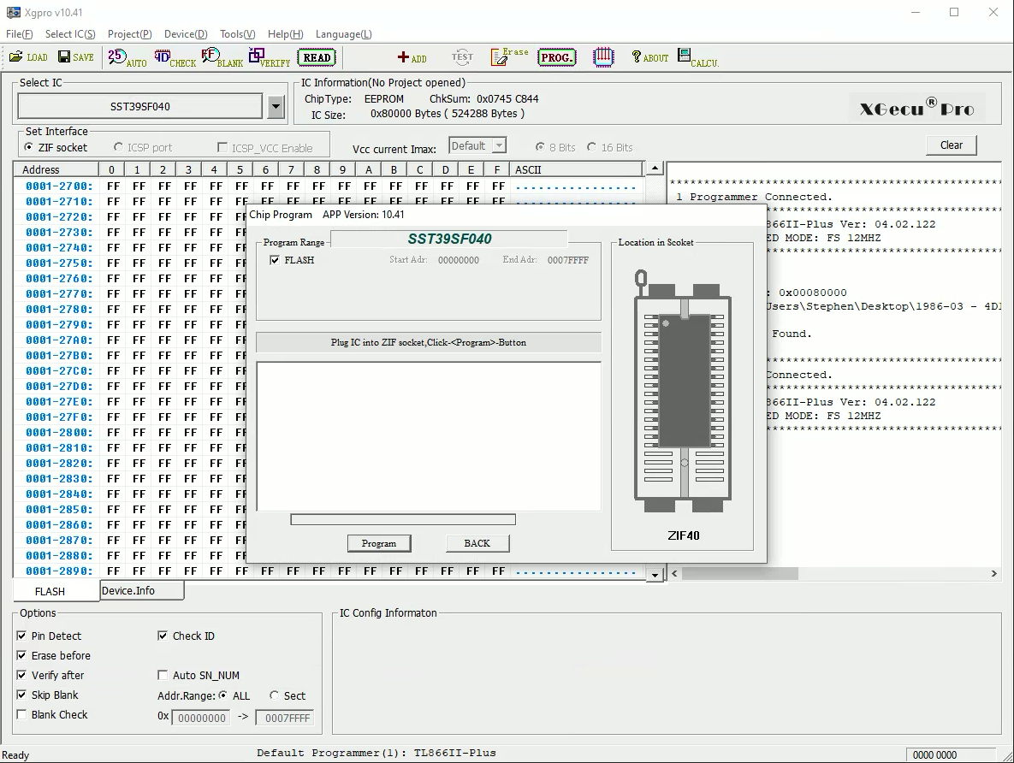Click the ADD toolbar icon
The image size is (1014, 763).
coord(411,58)
